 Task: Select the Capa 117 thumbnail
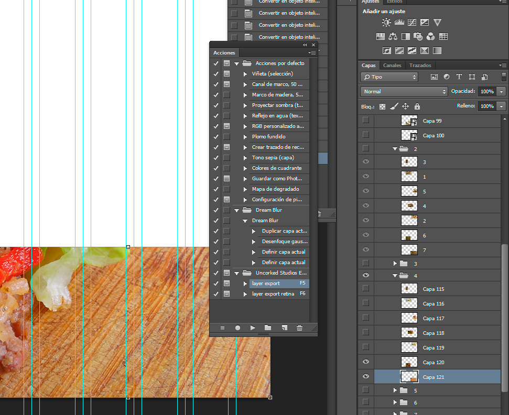(409, 318)
